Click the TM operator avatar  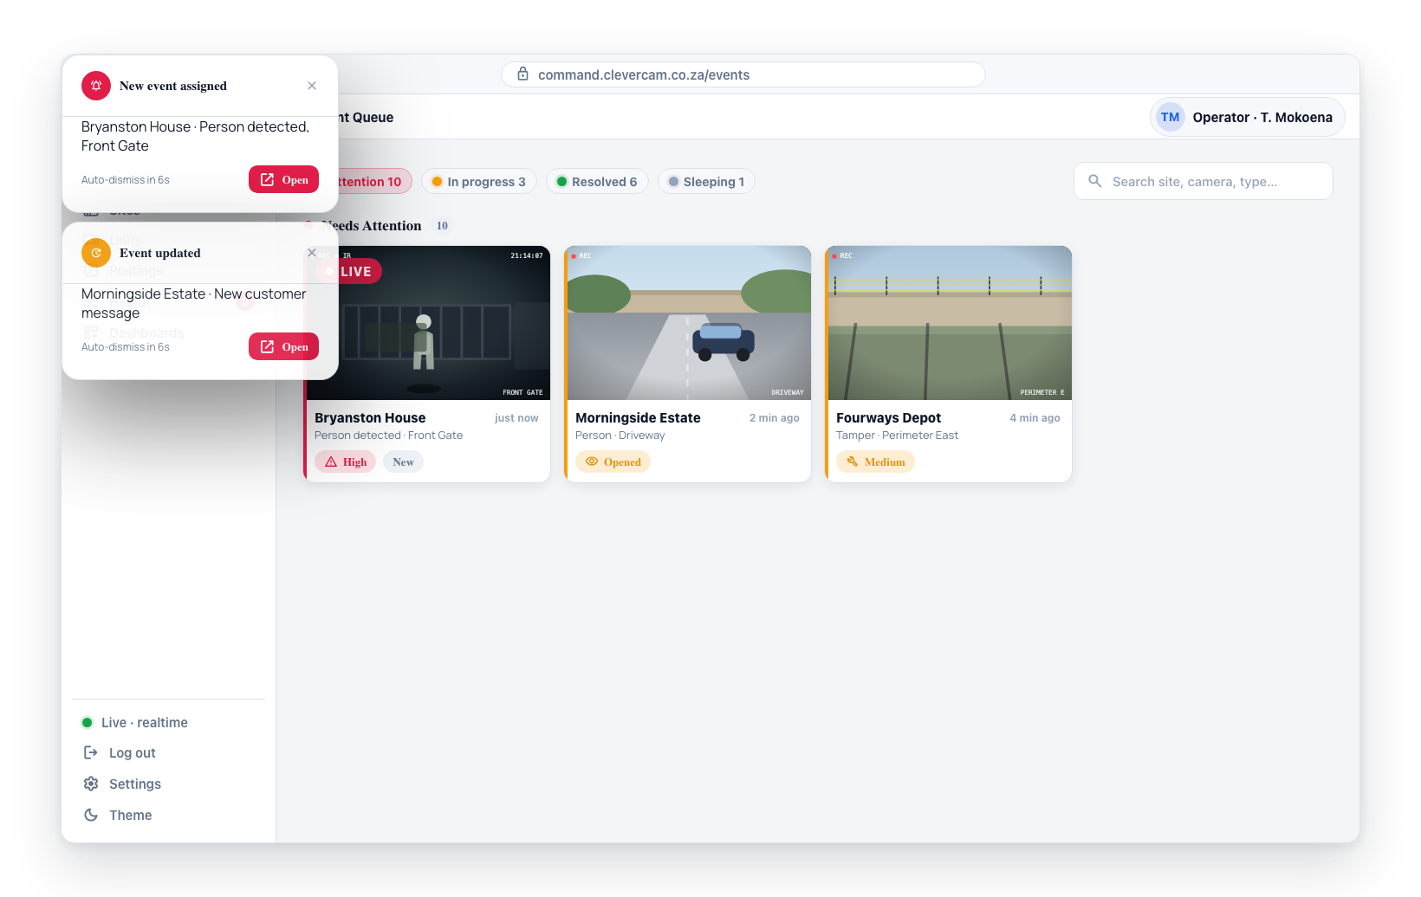(x=1171, y=117)
